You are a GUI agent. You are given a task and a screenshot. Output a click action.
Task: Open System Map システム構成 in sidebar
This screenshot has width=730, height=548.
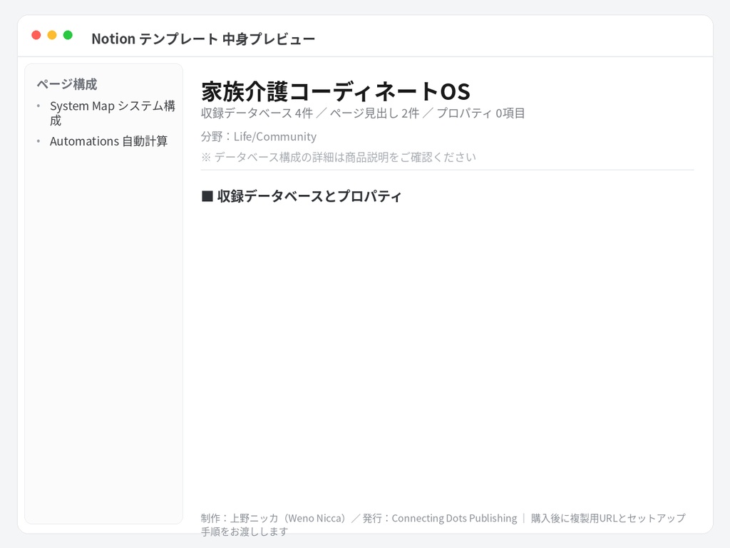click(112, 113)
